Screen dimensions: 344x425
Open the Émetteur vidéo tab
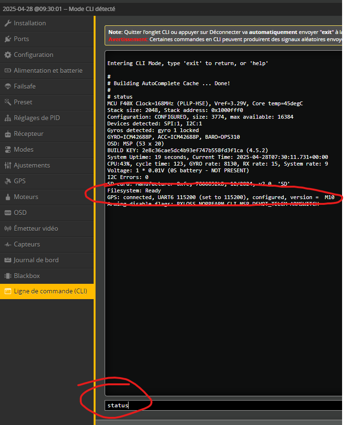(x=35, y=229)
